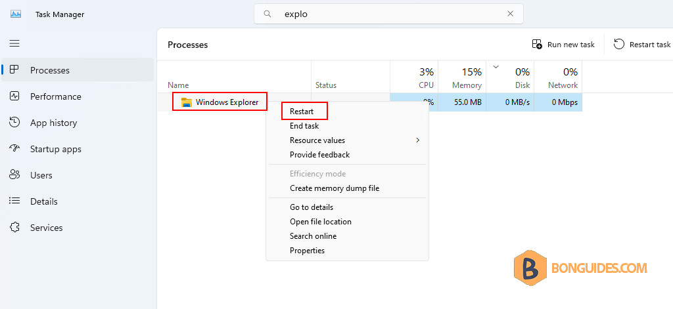The height and width of the screenshot is (309, 673).
Task: Click the Startup apps gauge icon
Action: tap(14, 148)
